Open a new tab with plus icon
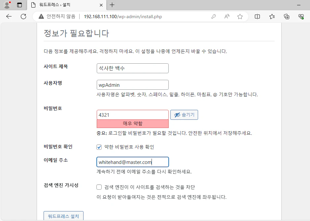310x221 pixels. pyautogui.click(x=112, y=5)
